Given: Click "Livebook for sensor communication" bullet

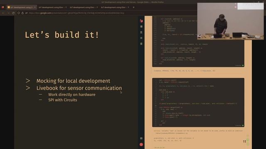Looking at the screenshot, I should tap(79, 88).
